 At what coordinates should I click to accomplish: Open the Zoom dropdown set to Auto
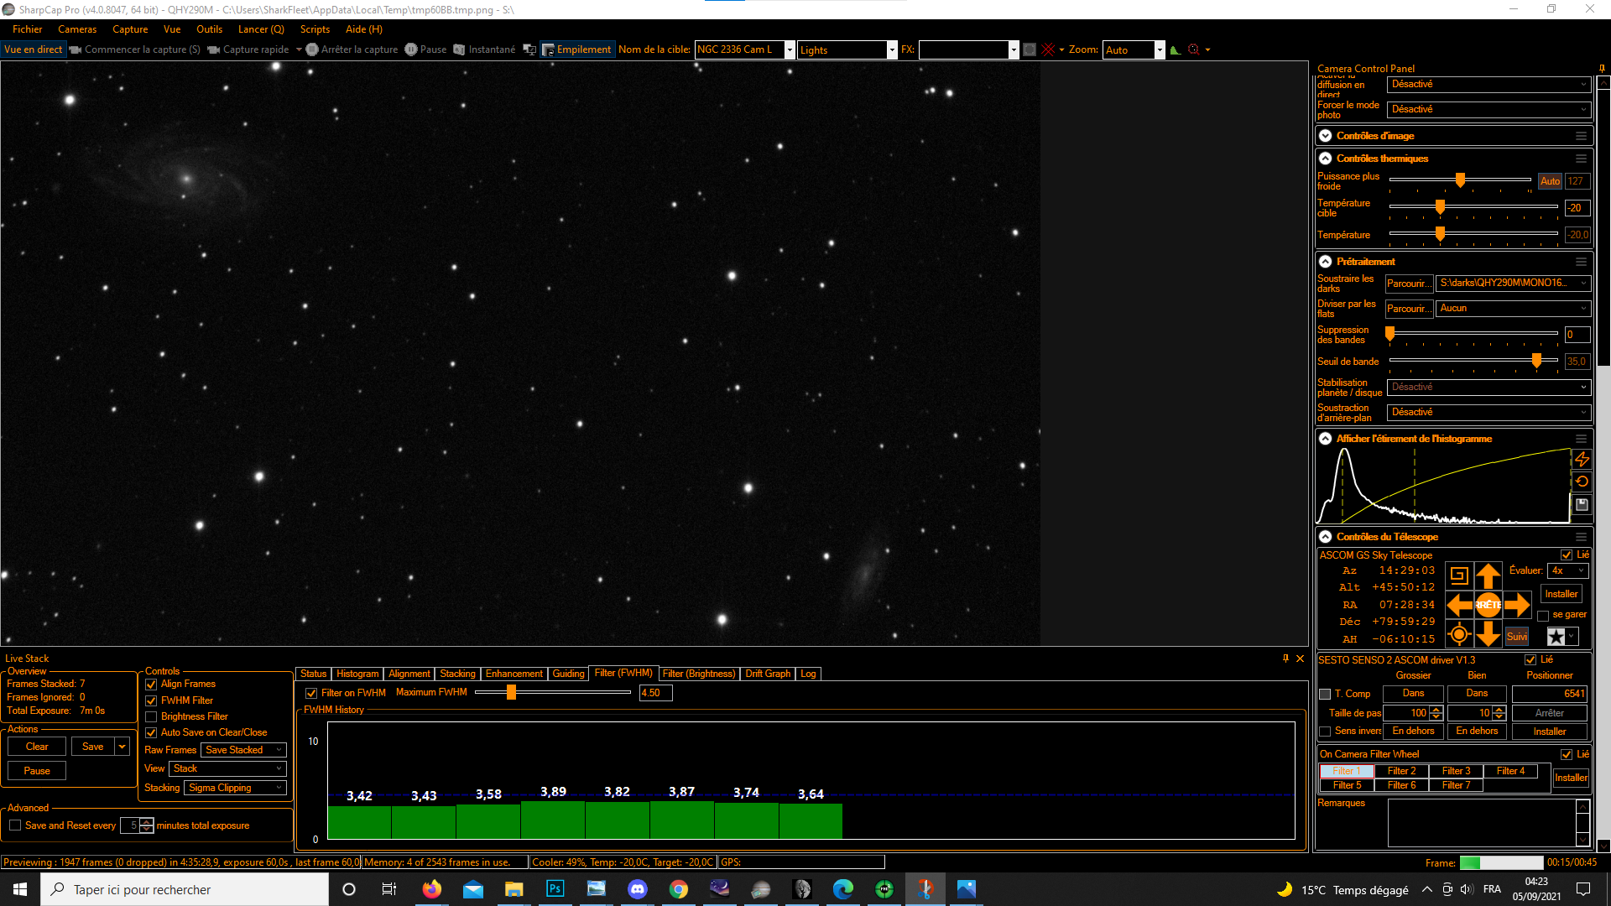(x=1134, y=49)
